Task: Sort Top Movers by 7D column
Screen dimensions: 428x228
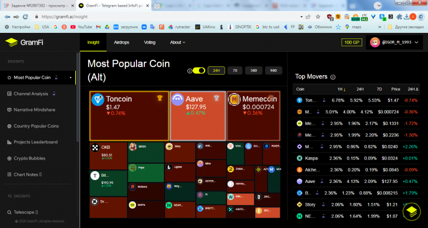Action: click(379, 89)
